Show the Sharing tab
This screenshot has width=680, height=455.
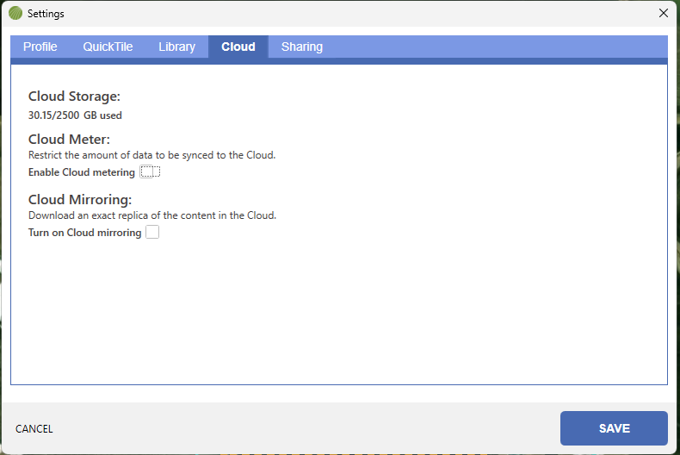tap(301, 47)
